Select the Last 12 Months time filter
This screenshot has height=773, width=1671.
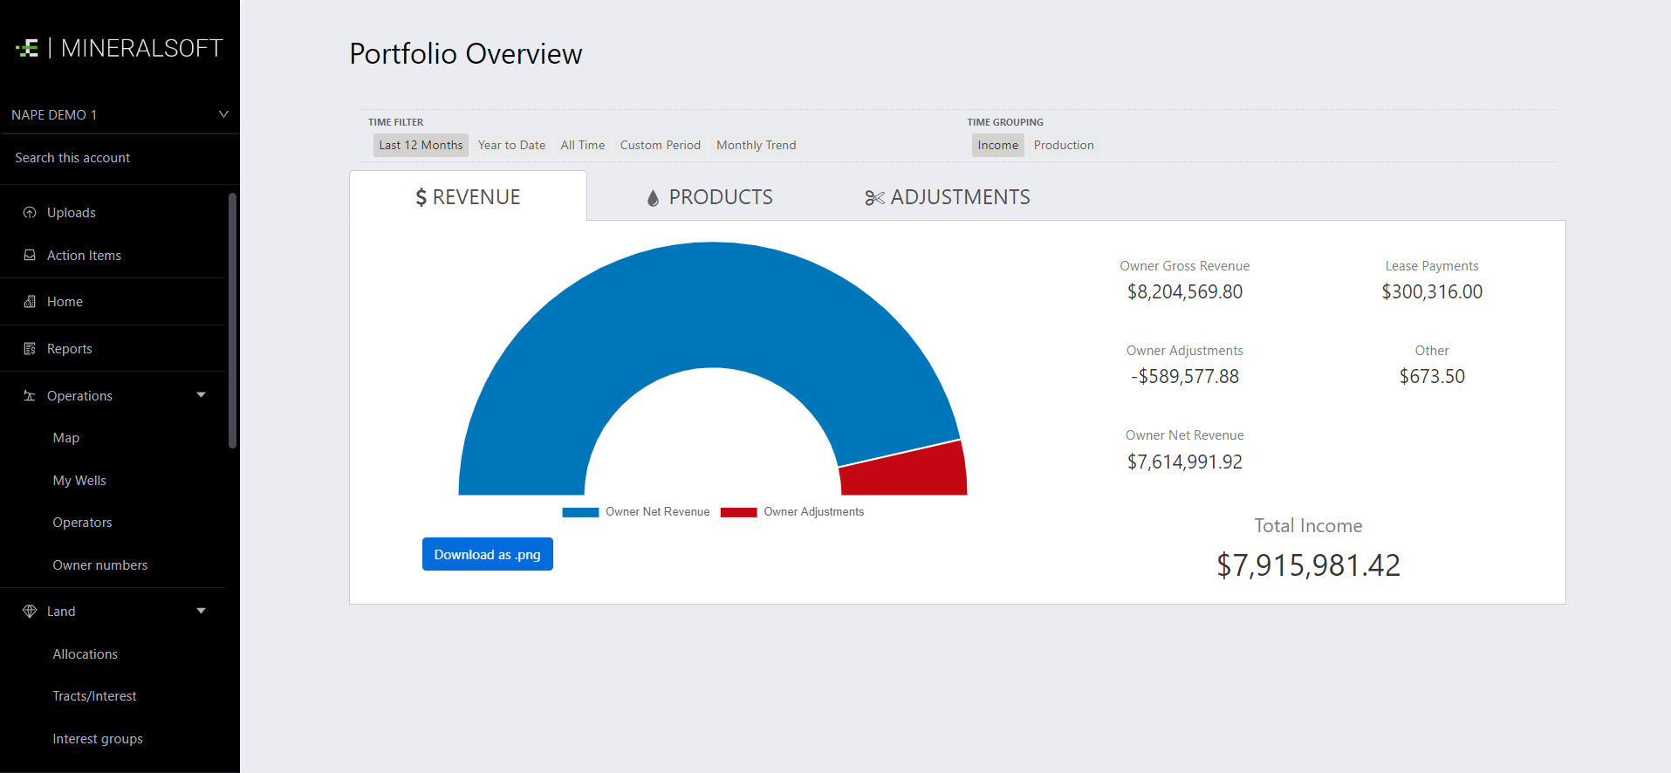pyautogui.click(x=421, y=145)
